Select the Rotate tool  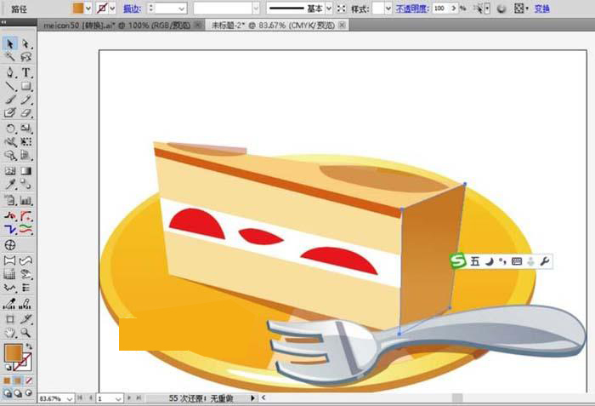(x=10, y=129)
